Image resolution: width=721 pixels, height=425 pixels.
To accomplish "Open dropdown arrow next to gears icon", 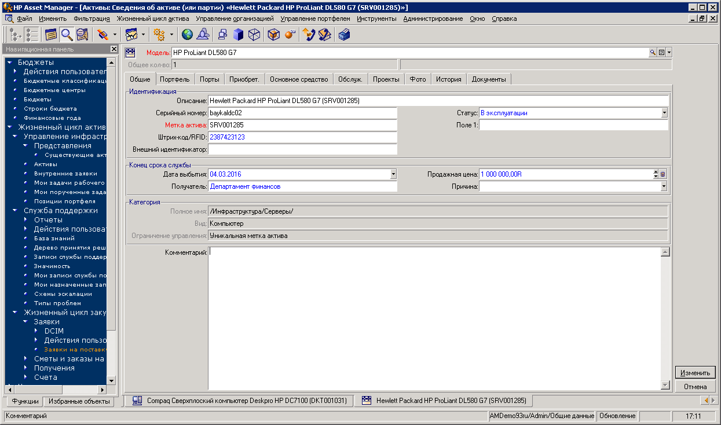I will (x=171, y=35).
